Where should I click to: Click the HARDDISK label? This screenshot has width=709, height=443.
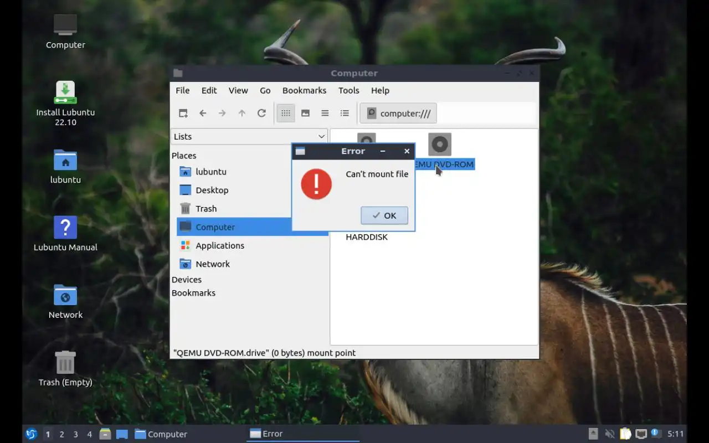(x=367, y=237)
